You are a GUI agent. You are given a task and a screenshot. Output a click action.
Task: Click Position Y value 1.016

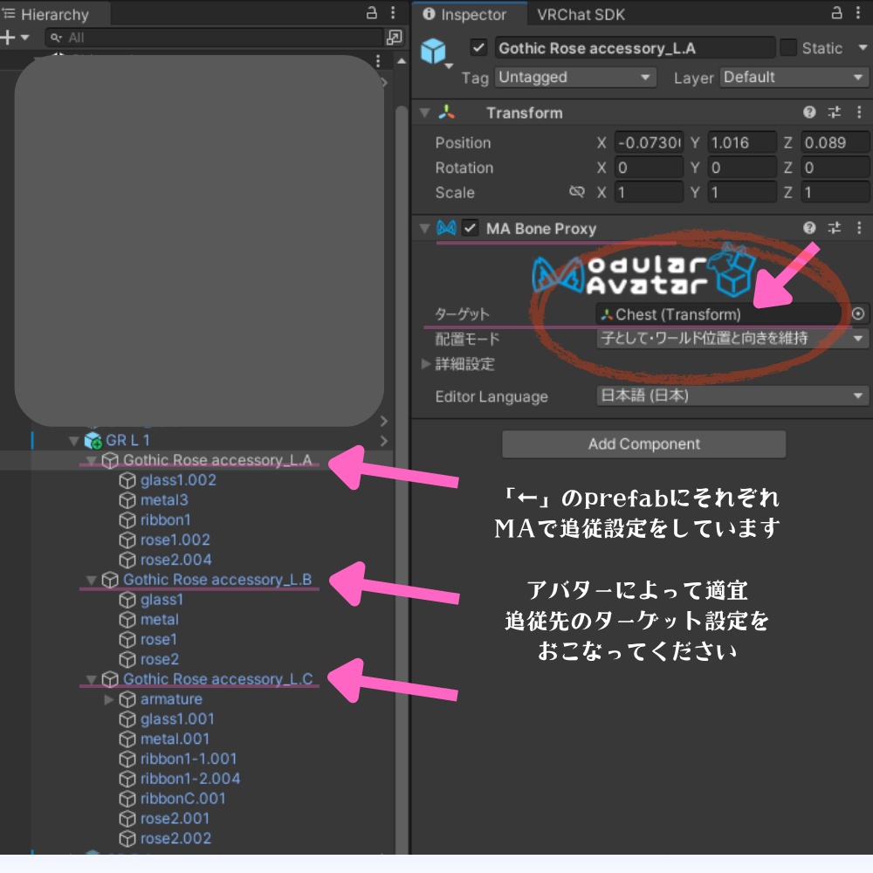tap(741, 142)
